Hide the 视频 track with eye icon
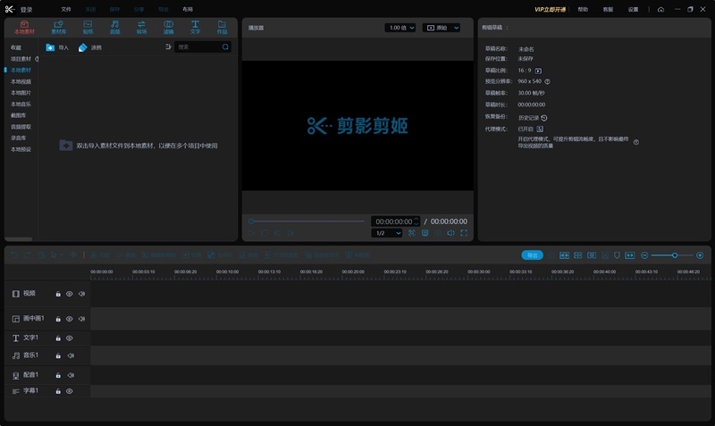 point(70,294)
